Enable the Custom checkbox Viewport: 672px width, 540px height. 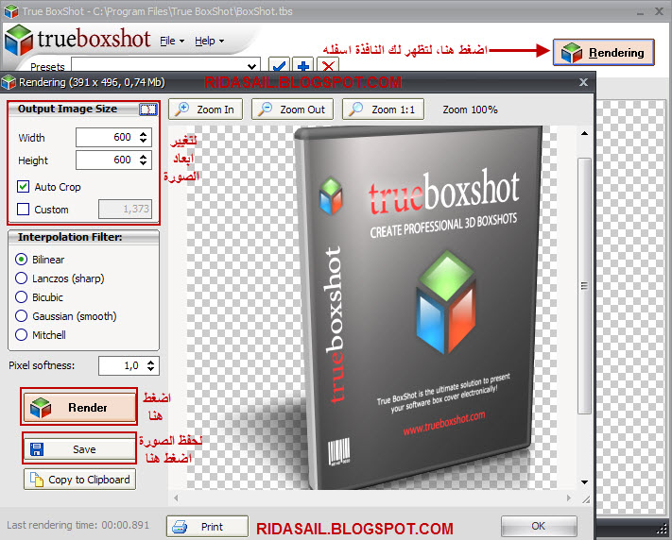coord(23,209)
